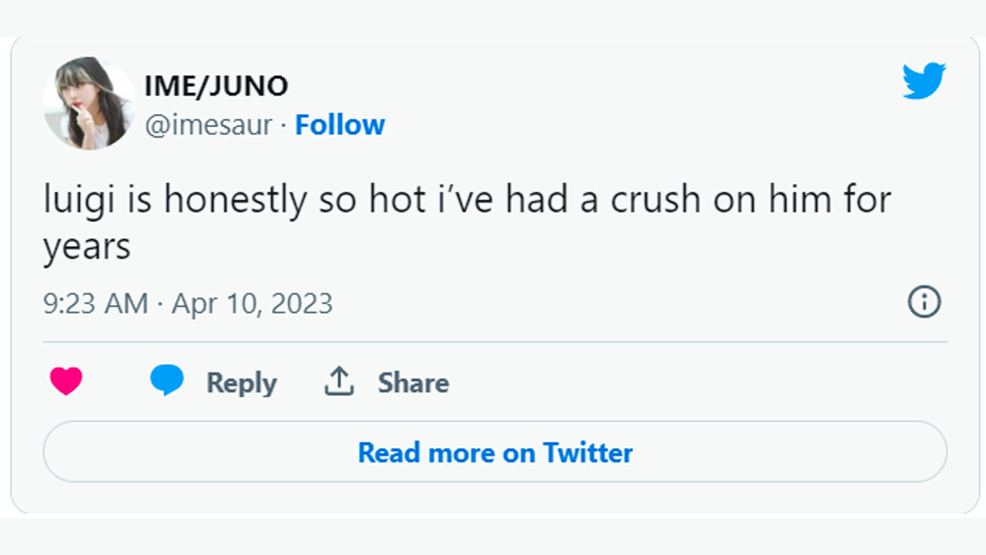Click the word 'Read' in the bottom button

point(388,452)
